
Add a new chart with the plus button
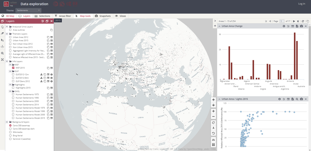tap(215, 26)
